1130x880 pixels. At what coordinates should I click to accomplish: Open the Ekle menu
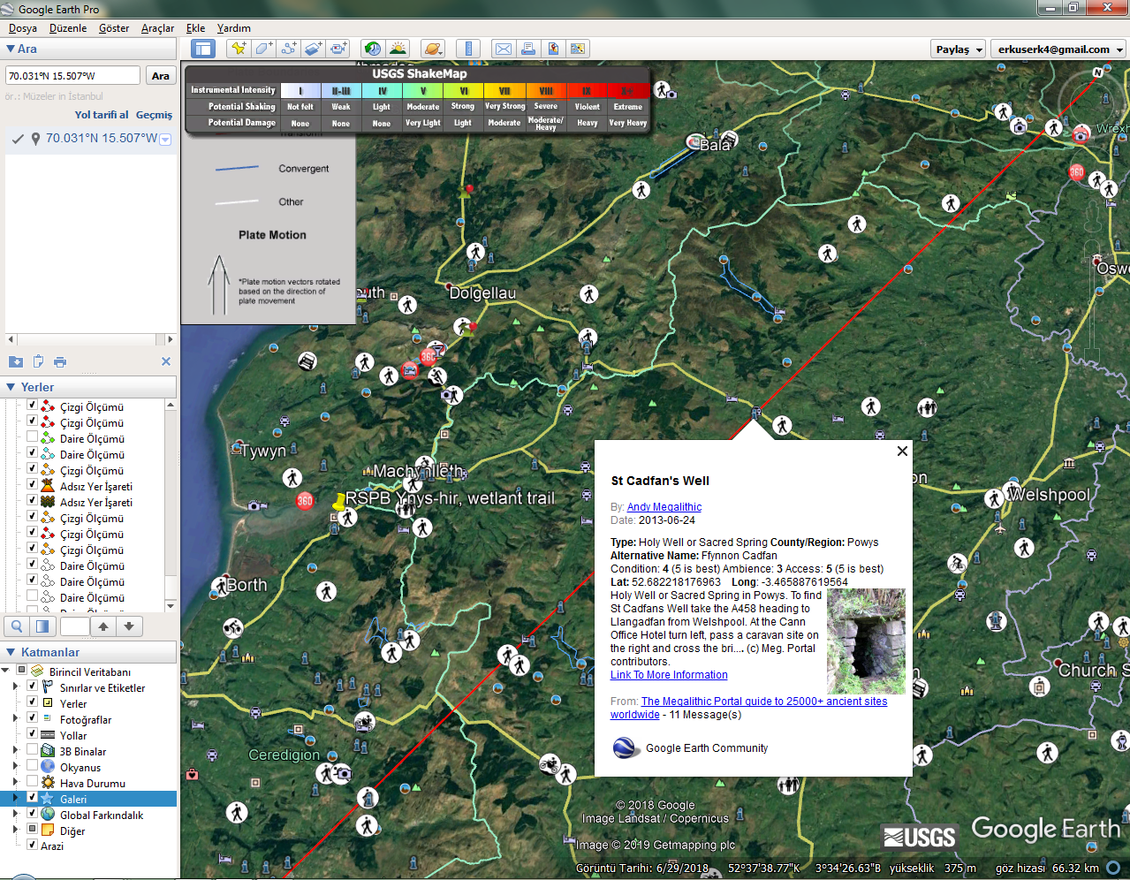(196, 28)
